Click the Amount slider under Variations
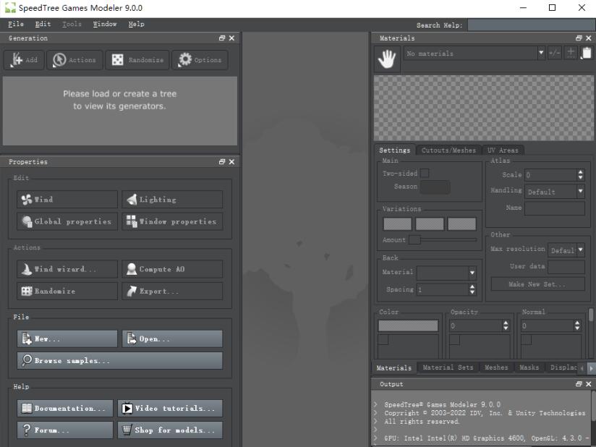596x447 pixels. tap(443, 240)
